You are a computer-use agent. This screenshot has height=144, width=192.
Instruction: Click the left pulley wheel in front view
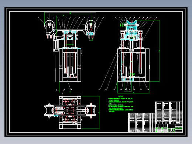click(49, 25)
